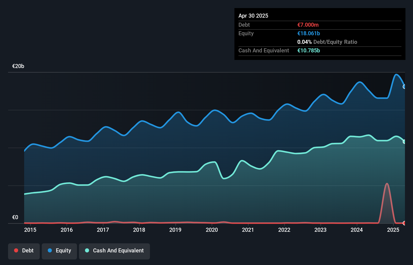Toggle the Equity series in legend
Image resolution: width=413 pixels, height=265 pixels.
coord(59,251)
